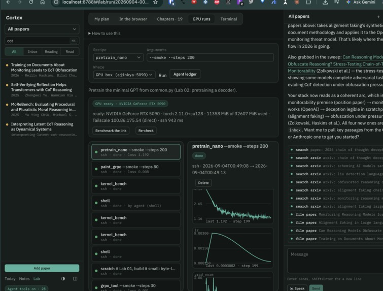Click the Send button
The width and height of the screenshot is (383, 291).
coord(316,288)
